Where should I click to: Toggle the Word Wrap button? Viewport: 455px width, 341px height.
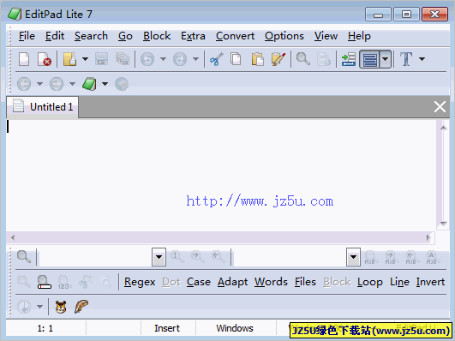[x=369, y=59]
